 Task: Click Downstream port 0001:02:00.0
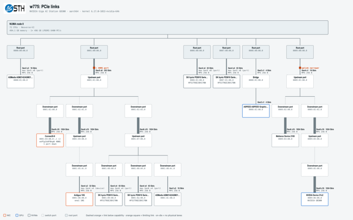[50, 111]
